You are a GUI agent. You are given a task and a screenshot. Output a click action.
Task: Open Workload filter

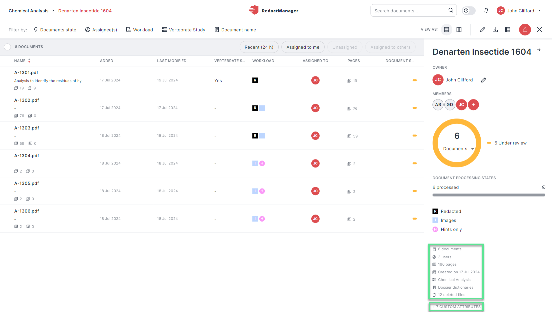[x=139, y=30]
